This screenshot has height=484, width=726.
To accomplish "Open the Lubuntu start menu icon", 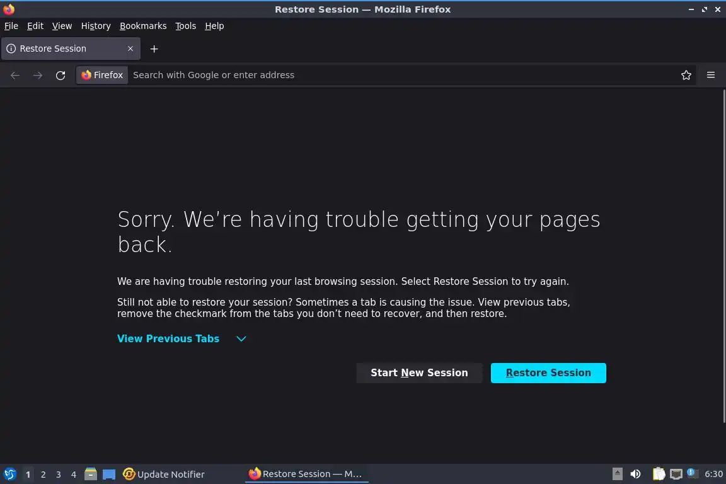I will coord(9,475).
